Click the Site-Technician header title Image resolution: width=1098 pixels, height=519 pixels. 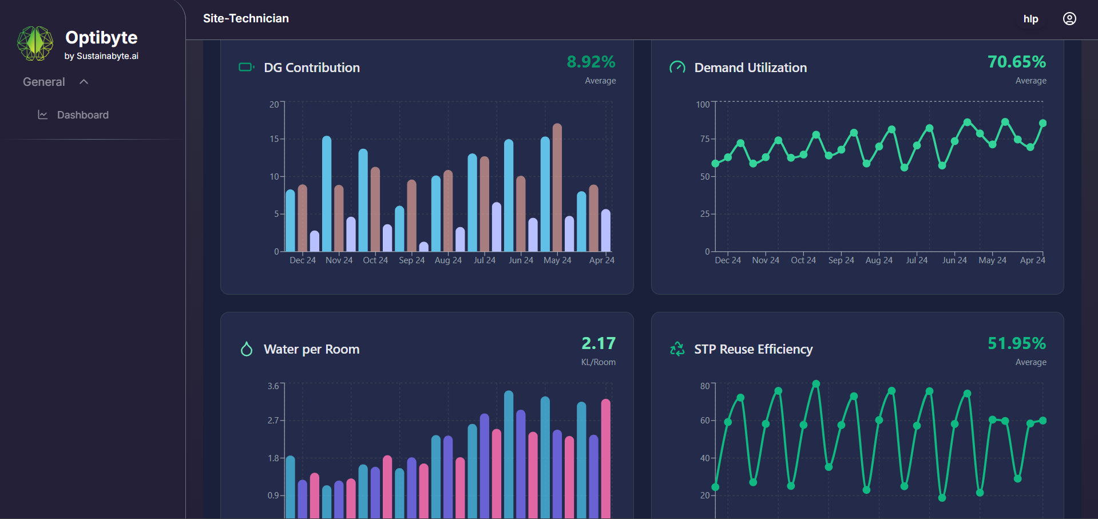[246, 18]
